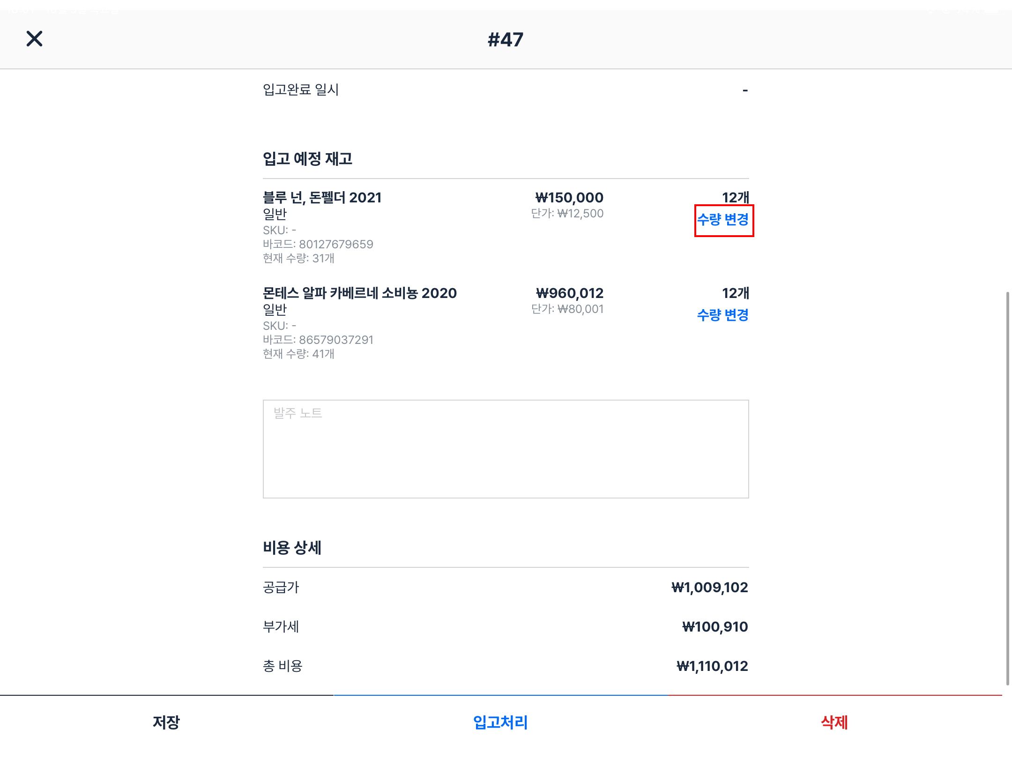Click the 총 비용 amount ₩1,110,012
The width and height of the screenshot is (1012, 759).
tap(712, 666)
